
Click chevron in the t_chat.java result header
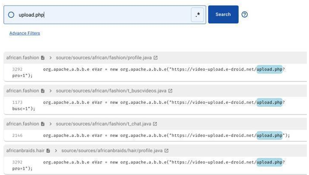[x=51, y=124]
